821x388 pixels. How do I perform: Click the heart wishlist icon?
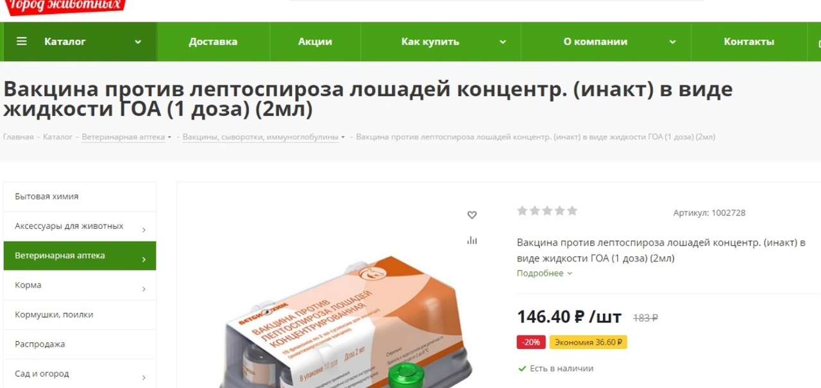click(x=472, y=215)
